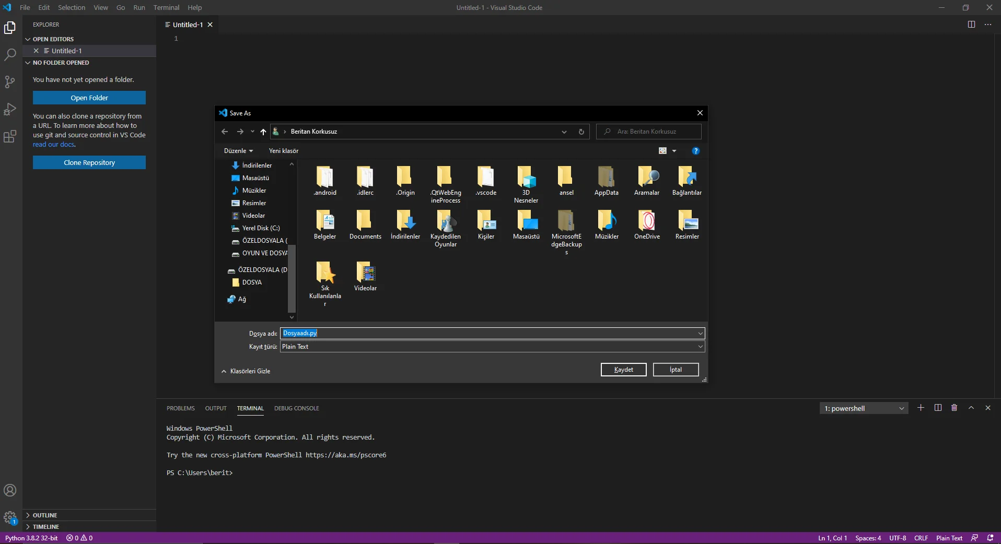The height and width of the screenshot is (544, 1001).
Task: Click the Accounts icon in activity bar
Action: (x=10, y=490)
